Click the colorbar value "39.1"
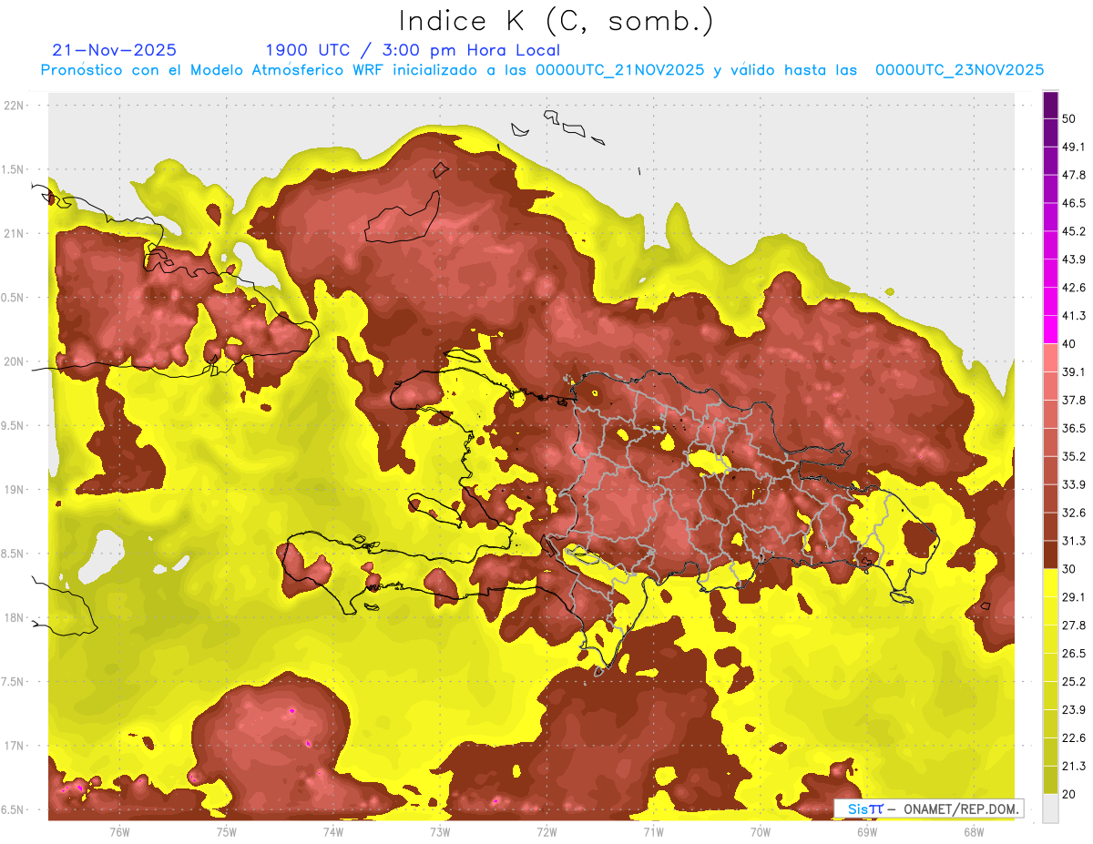This screenshot has width=1093, height=844. click(x=1074, y=372)
